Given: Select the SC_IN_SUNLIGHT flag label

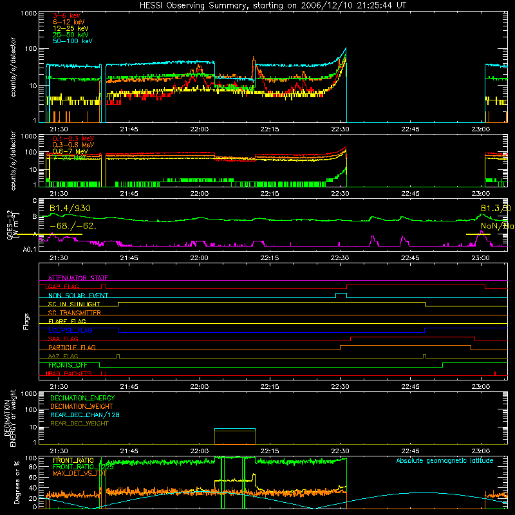Looking at the screenshot, I should point(74,304).
